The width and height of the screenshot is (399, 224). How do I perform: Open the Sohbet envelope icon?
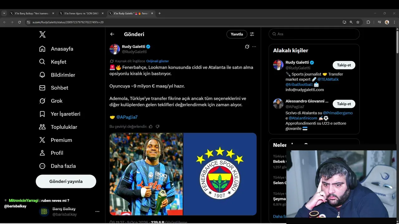42,88
